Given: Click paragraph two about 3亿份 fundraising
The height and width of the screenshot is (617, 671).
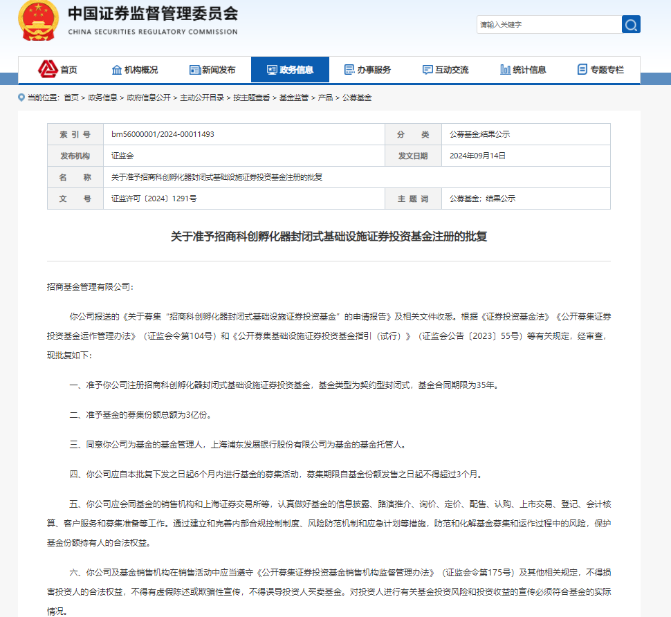Looking at the screenshot, I should pos(140,415).
